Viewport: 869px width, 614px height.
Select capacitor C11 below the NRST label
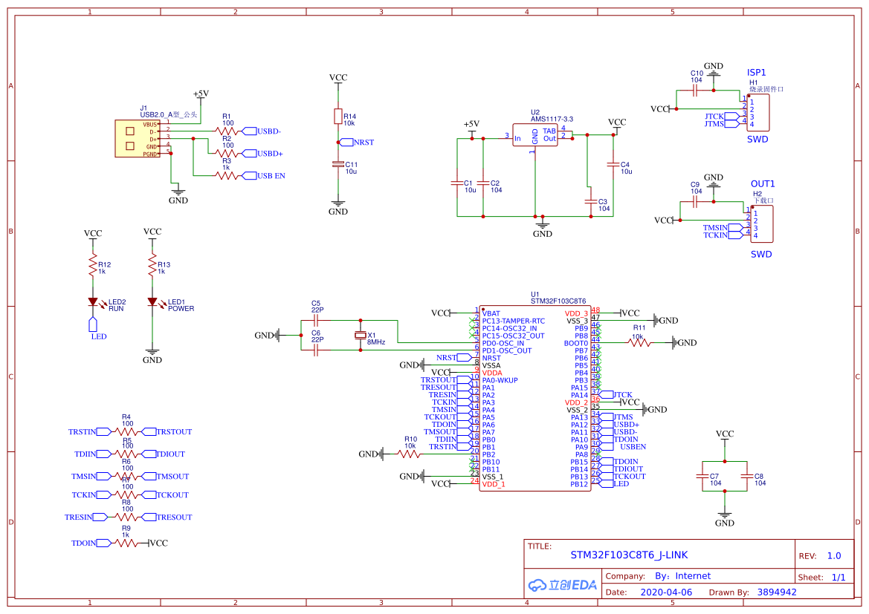(338, 164)
